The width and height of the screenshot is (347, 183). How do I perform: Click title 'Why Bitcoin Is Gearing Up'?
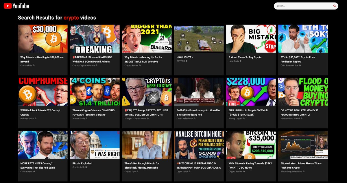tap(143, 59)
